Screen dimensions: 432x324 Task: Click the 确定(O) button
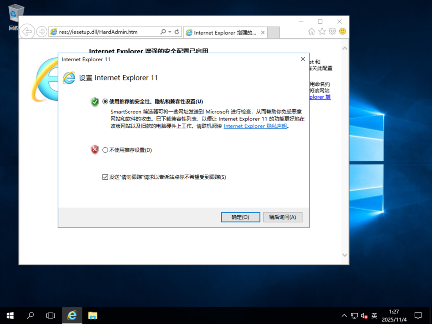[240, 217]
